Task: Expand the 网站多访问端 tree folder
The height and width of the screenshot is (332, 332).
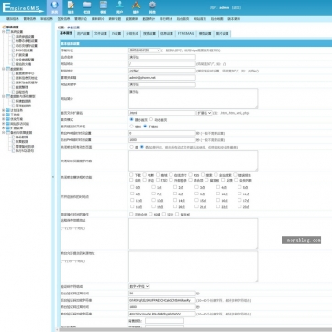Action: [x=4, y=124]
